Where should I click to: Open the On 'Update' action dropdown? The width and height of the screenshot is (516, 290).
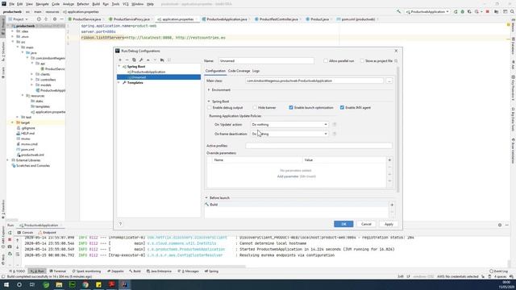289,125
